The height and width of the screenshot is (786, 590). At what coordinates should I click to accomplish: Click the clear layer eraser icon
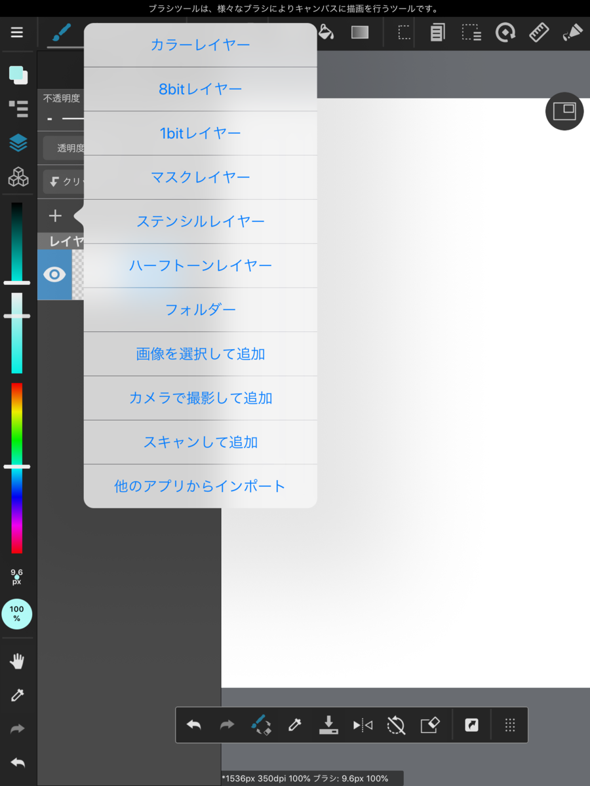coord(429,725)
